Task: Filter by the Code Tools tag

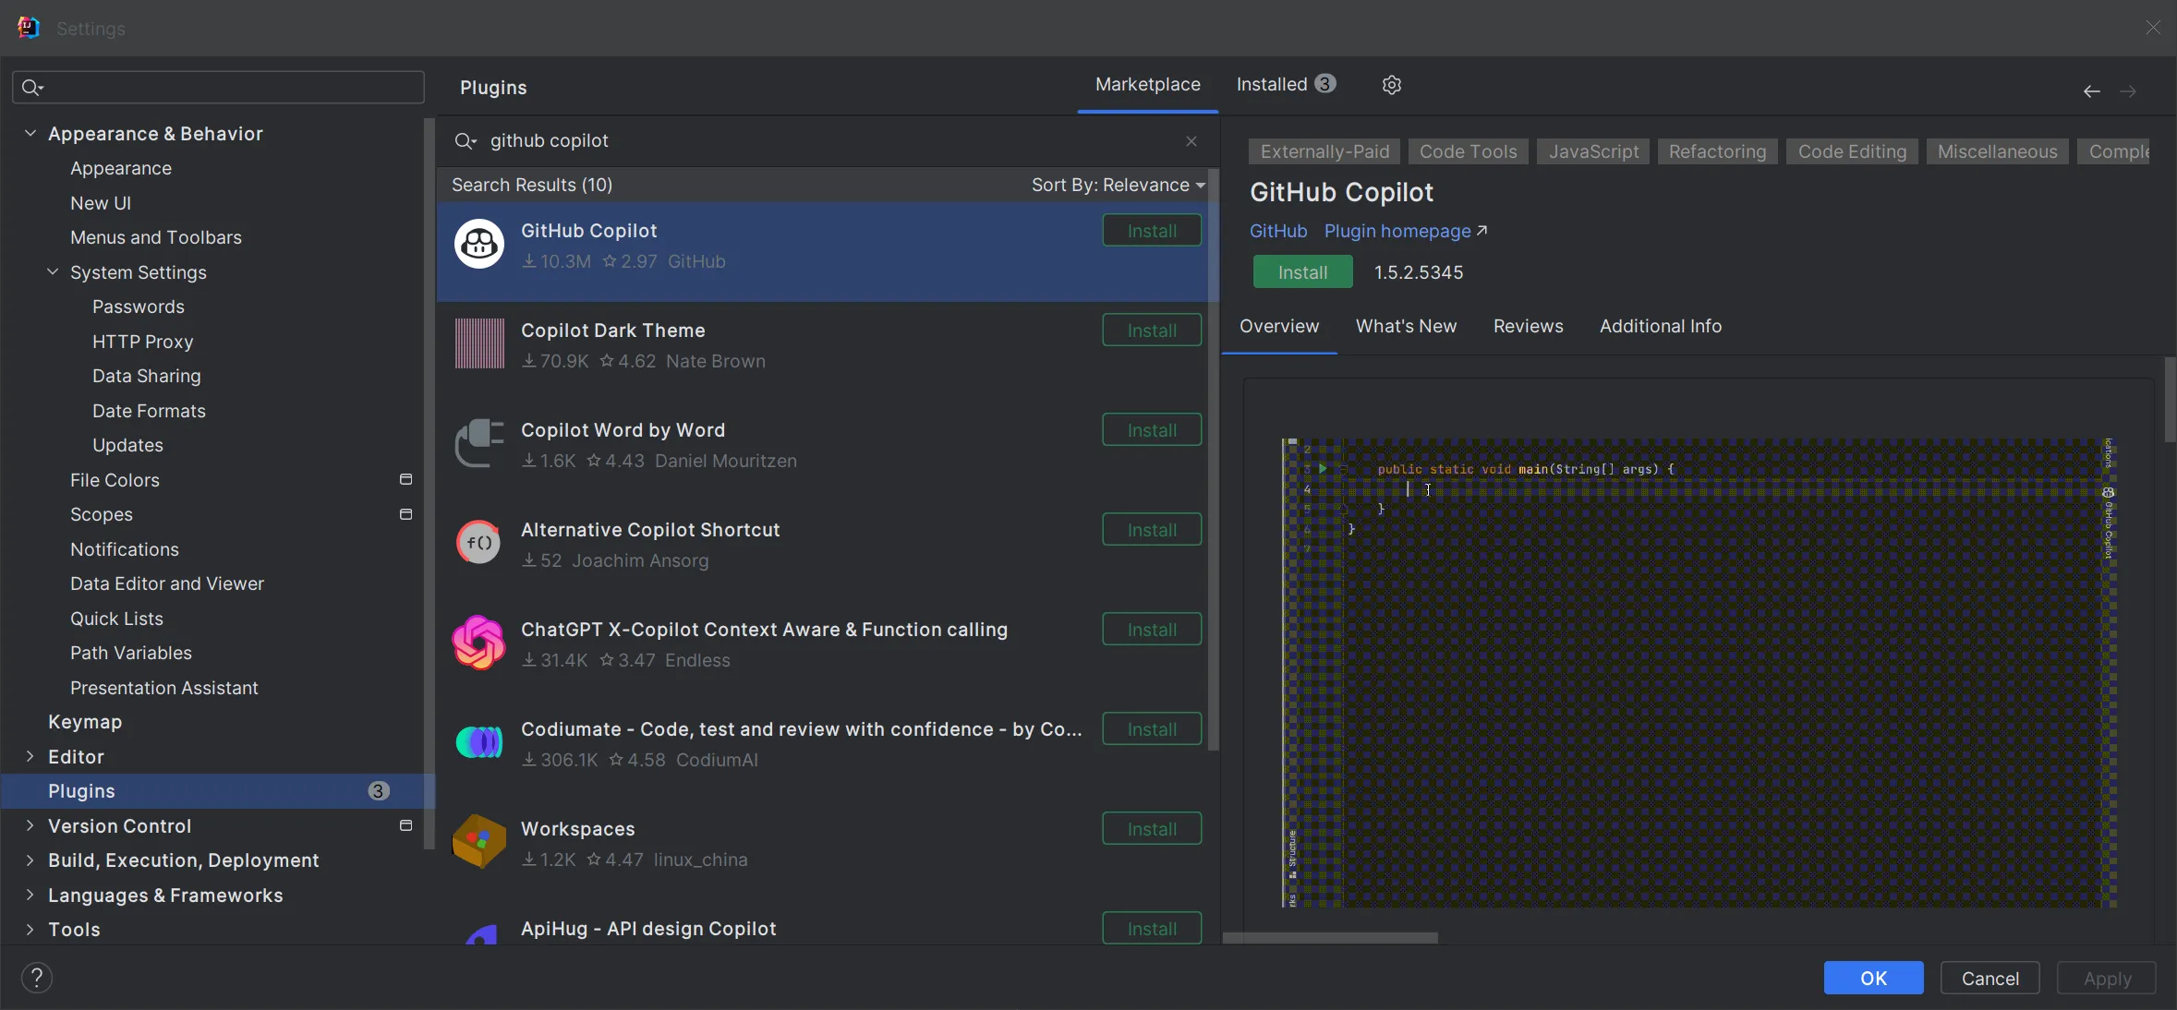Action: [1468, 152]
